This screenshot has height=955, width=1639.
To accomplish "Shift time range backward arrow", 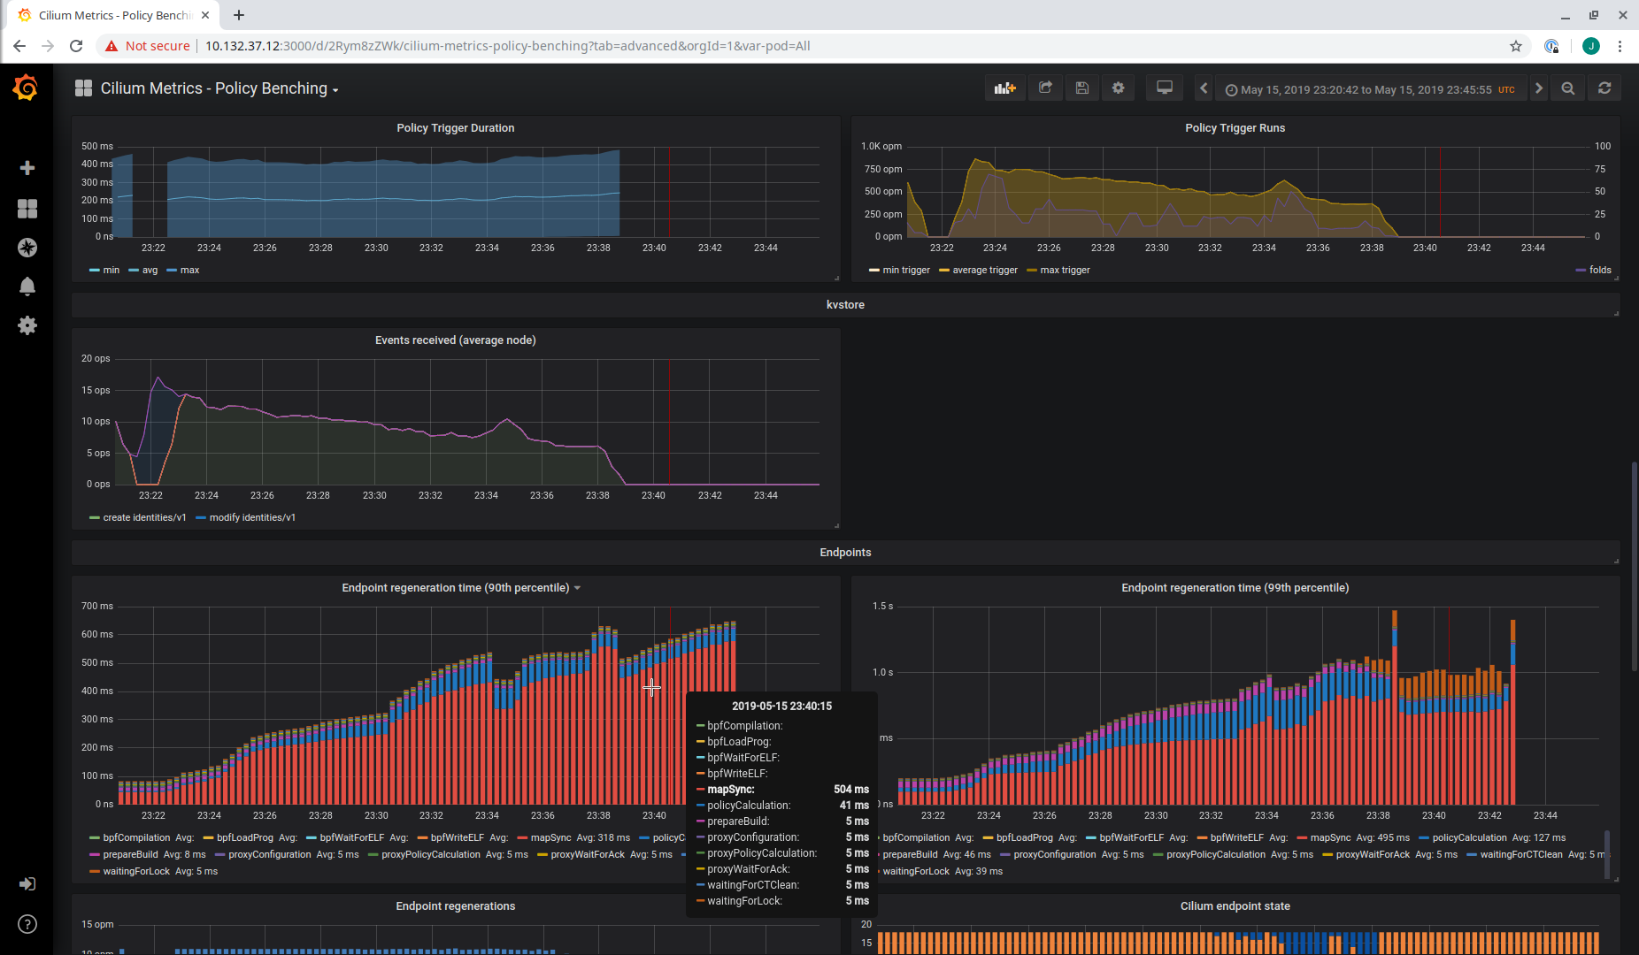I will coord(1204,88).
